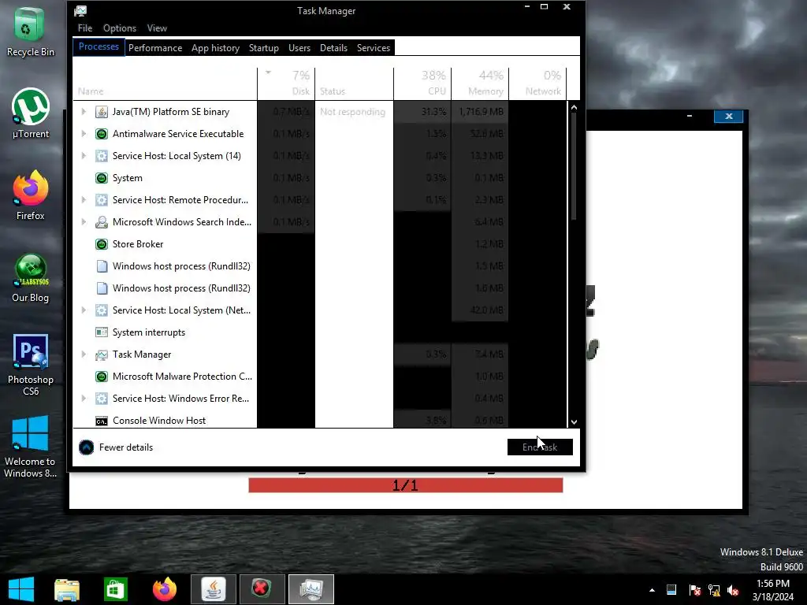
Task: Click the Action Center flag tray icon
Action: tap(694, 590)
